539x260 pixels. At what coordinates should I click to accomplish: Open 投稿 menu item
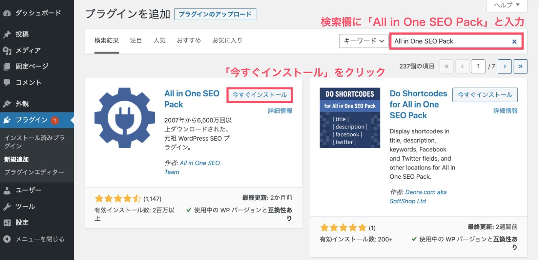22,34
